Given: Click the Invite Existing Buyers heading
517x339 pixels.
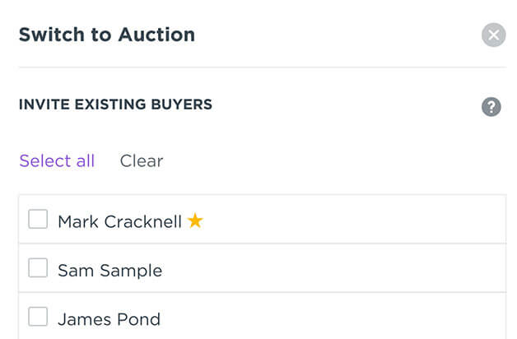Looking at the screenshot, I should point(115,104).
